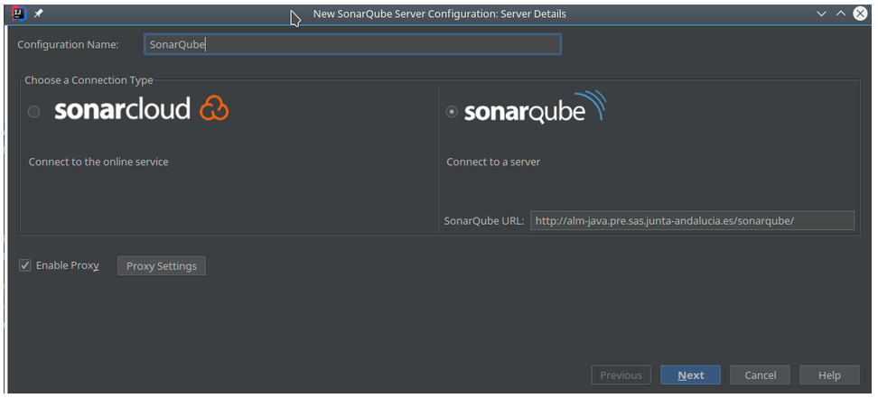Click the maximize chevron up window icon
878x398 pixels.
[840, 14]
